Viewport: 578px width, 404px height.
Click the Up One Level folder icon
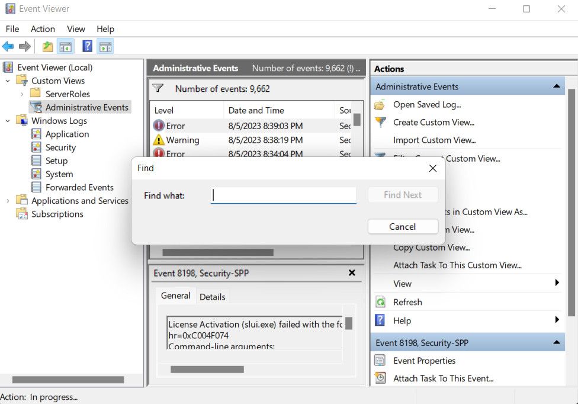(47, 46)
